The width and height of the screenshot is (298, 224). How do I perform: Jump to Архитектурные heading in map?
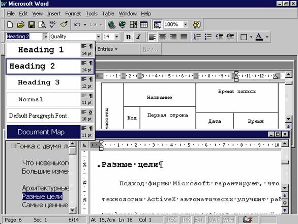[x=45, y=188]
